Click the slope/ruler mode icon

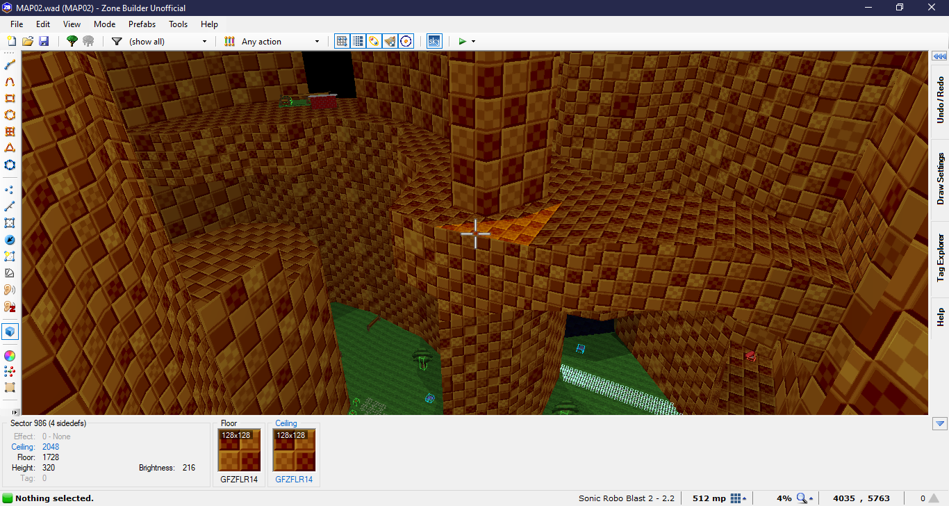[10, 272]
